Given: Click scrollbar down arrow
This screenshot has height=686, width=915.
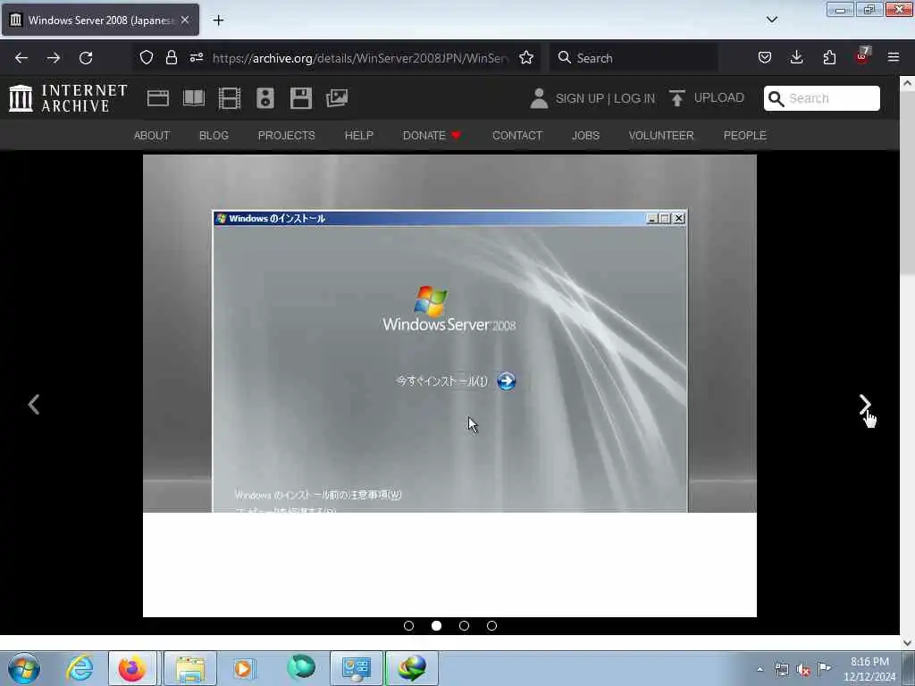Looking at the screenshot, I should click(x=907, y=642).
